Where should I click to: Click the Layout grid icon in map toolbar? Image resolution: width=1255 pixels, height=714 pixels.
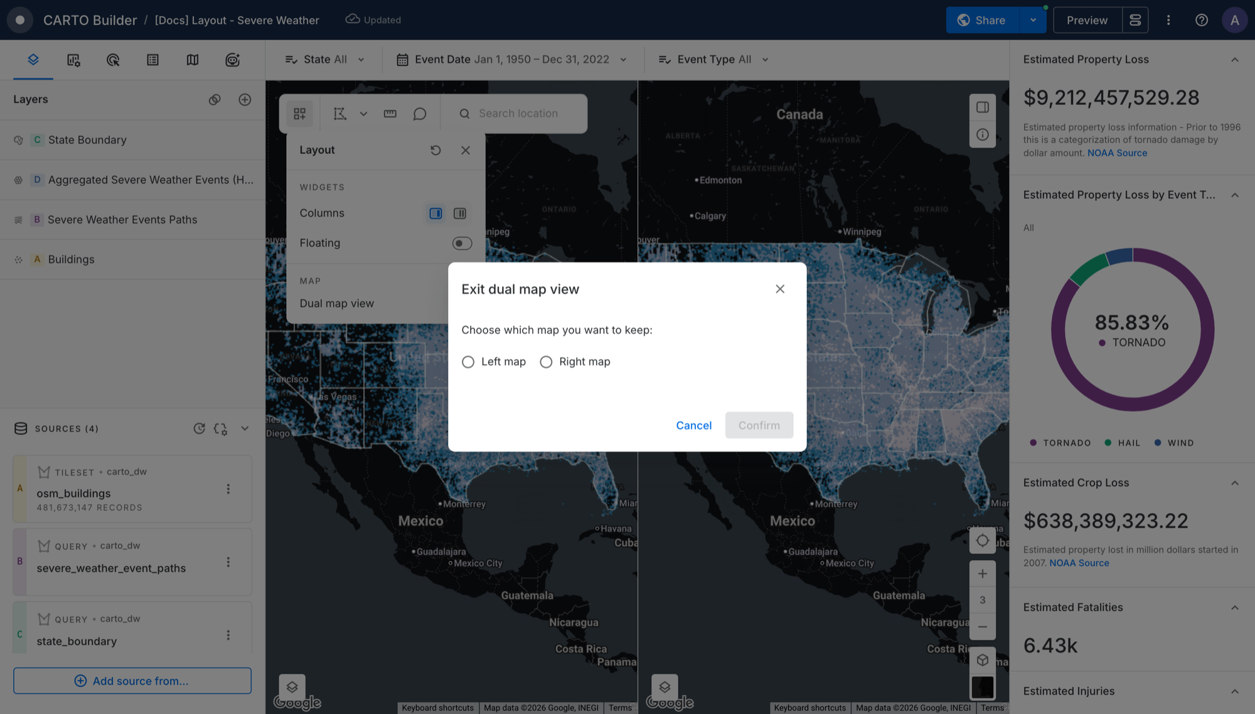click(299, 114)
